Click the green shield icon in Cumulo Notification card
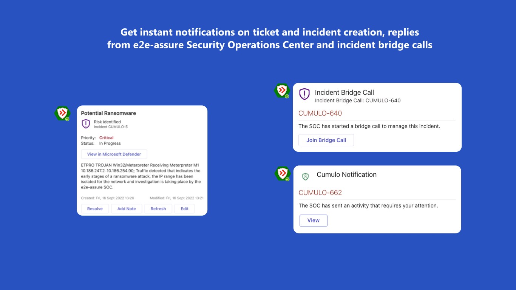Screen dimensions: 516x290 [x=306, y=176]
